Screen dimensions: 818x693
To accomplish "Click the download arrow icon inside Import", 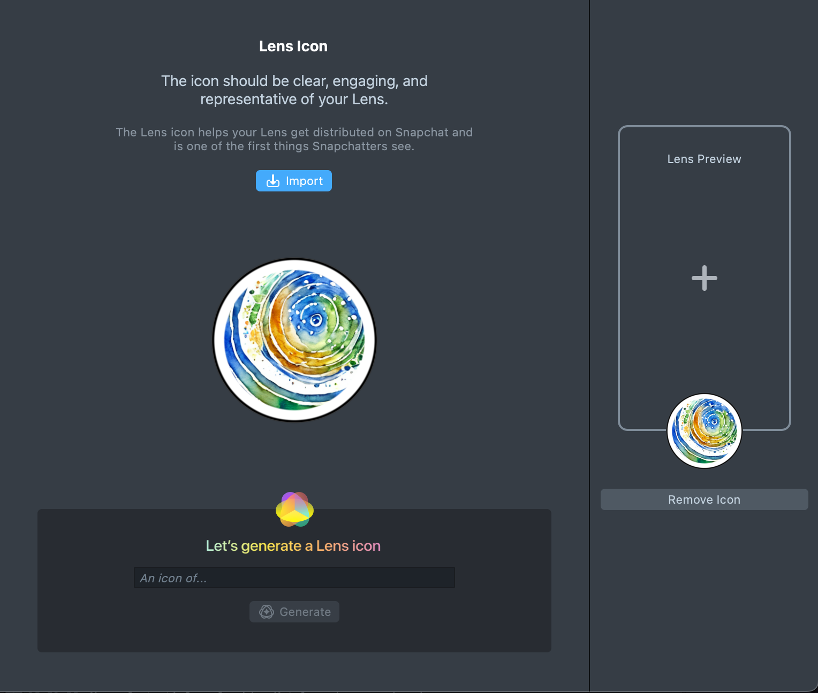I will point(273,181).
